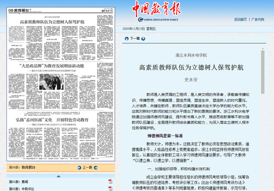The image size is (274, 191).
Task: Open 第01版：要闻 in page list
Action: coord(18,182)
